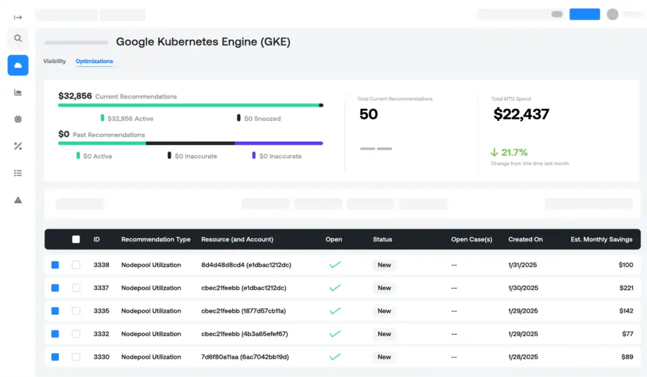Viewport: 647px width, 377px height.
Task: Open search from the sidebar magnifier icon
Action: [x=18, y=38]
